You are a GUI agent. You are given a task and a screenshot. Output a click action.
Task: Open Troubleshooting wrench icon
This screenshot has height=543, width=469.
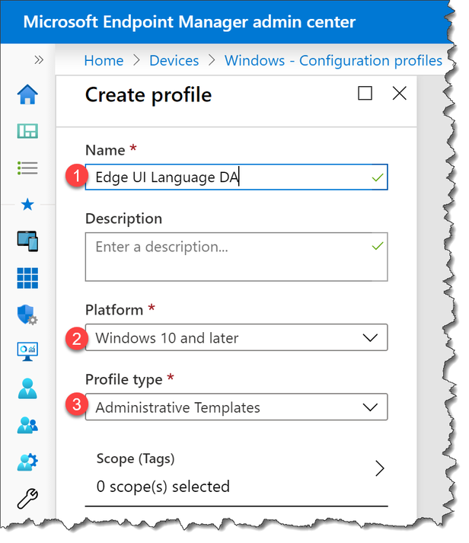27,498
